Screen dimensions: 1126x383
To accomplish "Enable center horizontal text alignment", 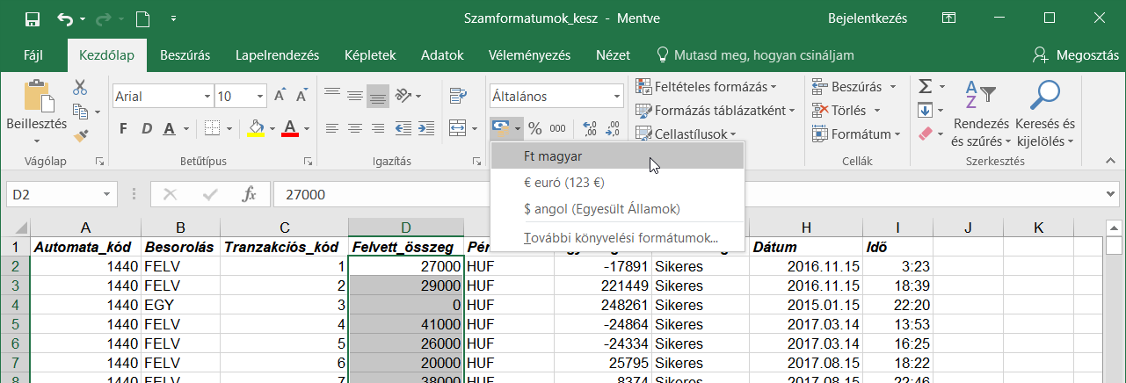I will [355, 128].
